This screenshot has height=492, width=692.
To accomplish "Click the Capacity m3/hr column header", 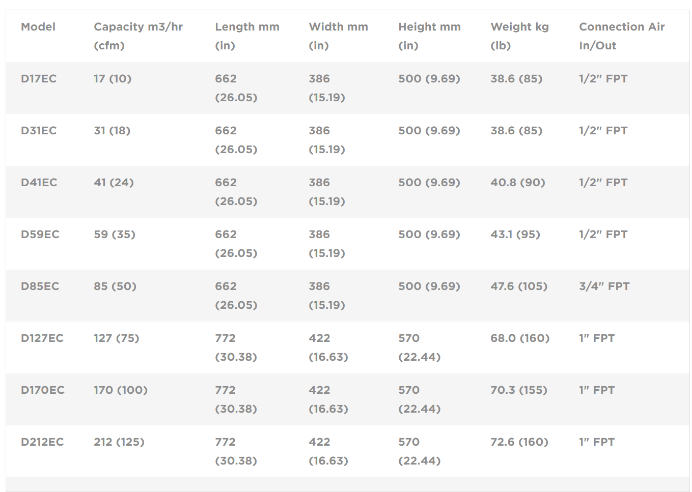I will 138,36.
